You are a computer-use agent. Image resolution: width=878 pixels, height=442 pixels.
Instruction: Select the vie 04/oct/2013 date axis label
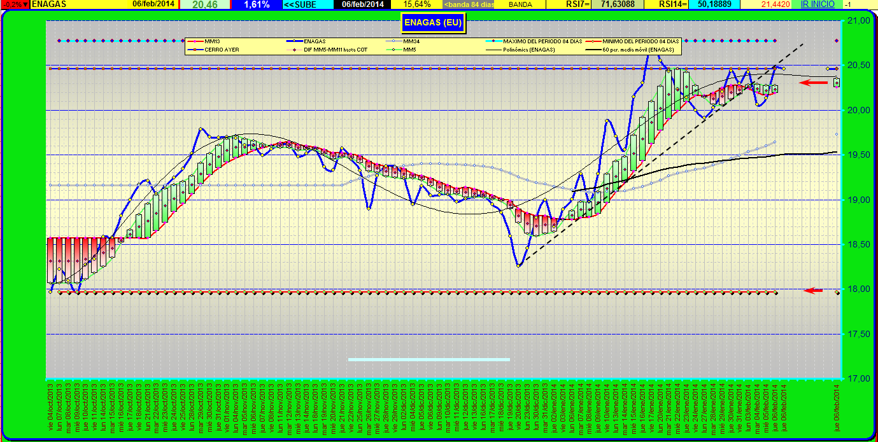(51, 406)
